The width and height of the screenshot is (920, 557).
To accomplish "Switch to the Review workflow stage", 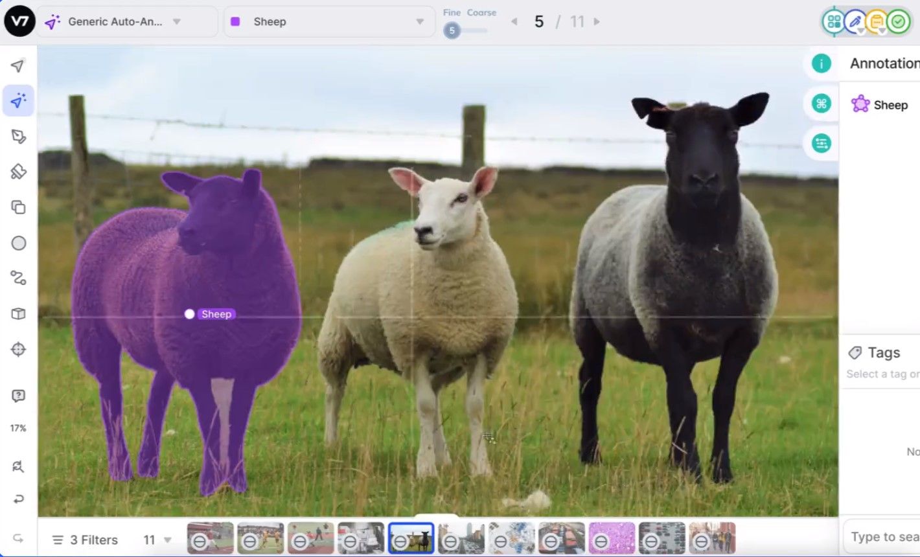I will [877, 21].
